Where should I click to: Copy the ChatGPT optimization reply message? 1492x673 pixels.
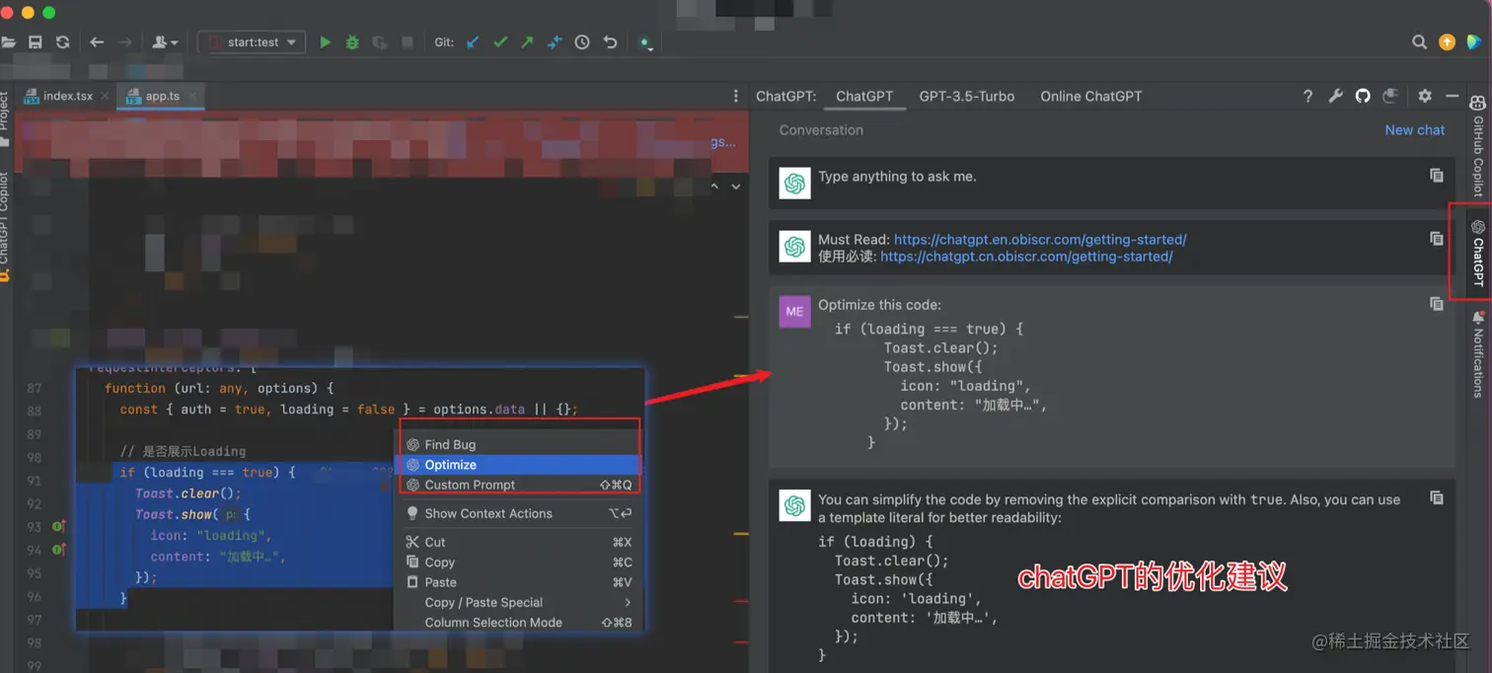click(1437, 497)
